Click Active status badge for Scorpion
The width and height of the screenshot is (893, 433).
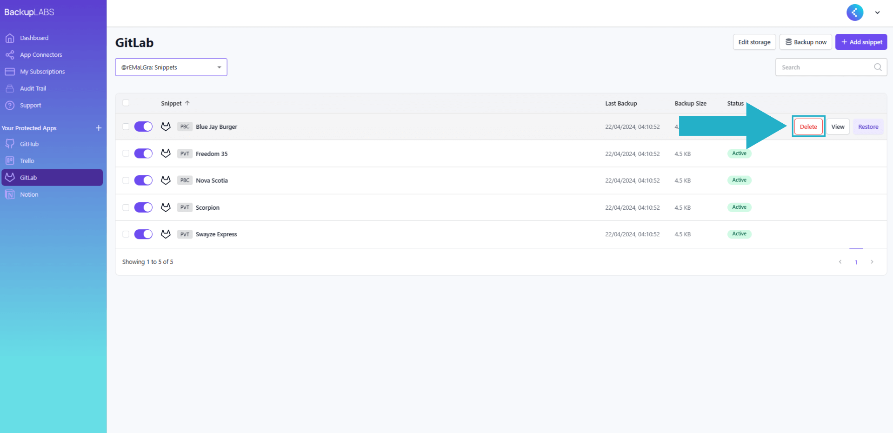tap(739, 207)
